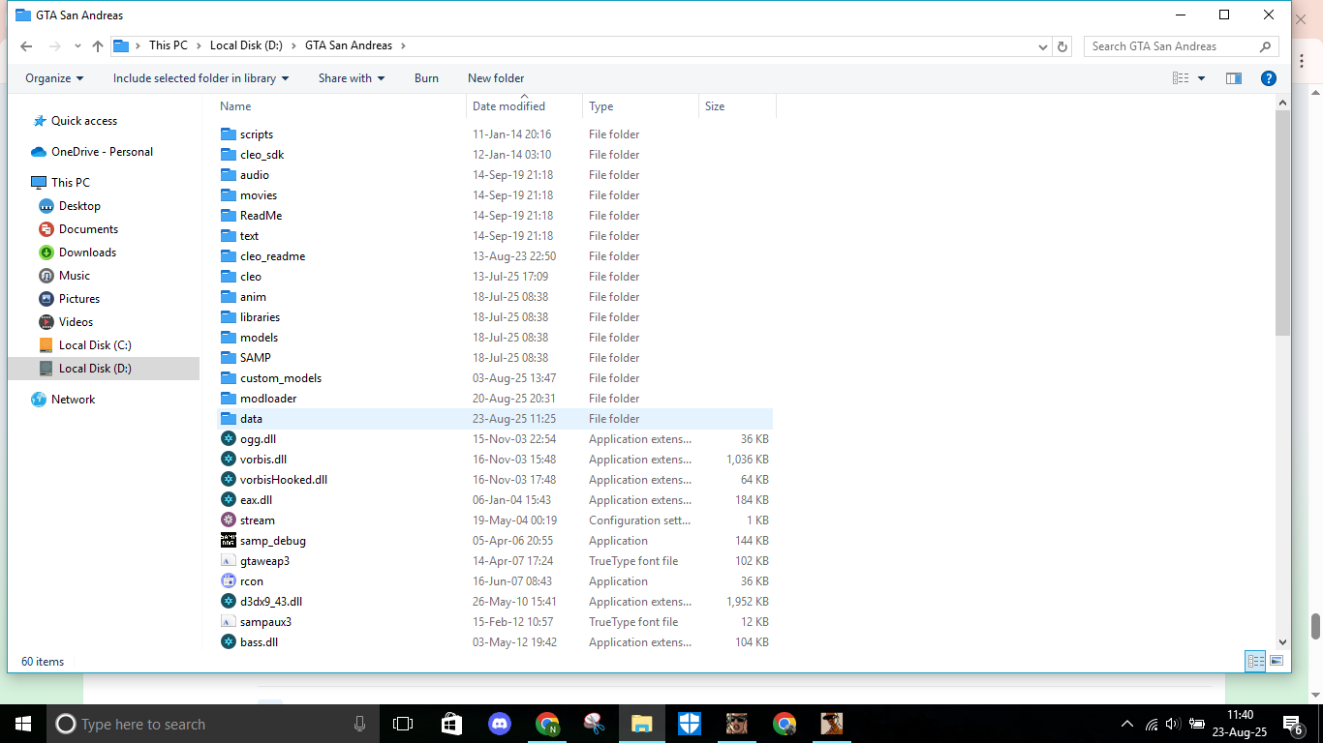1323x743 pixels.
Task: Select Local Disk (D:) in breadcrumb
Action: click(x=246, y=45)
